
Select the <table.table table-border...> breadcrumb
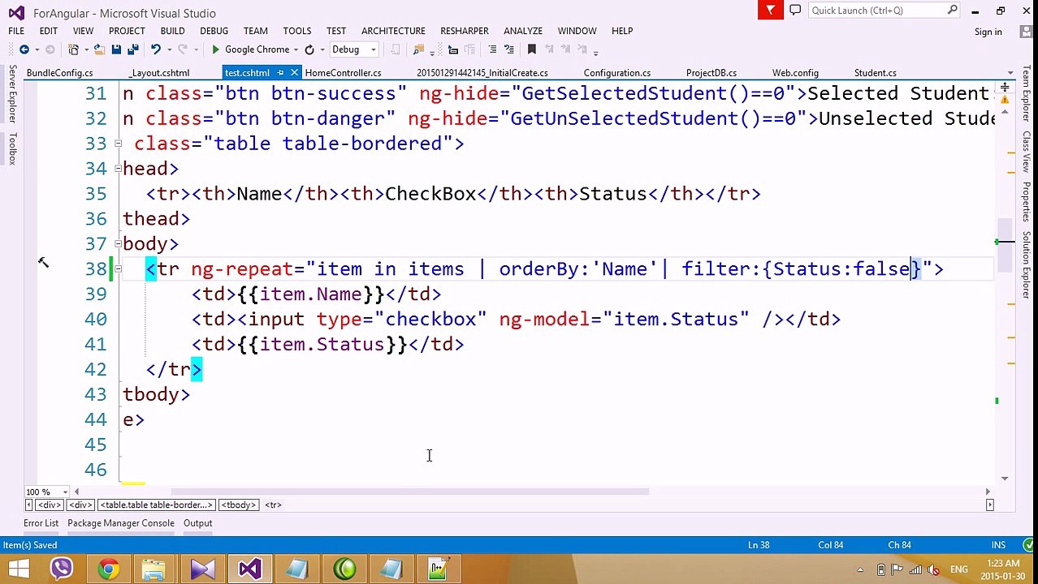pos(156,505)
